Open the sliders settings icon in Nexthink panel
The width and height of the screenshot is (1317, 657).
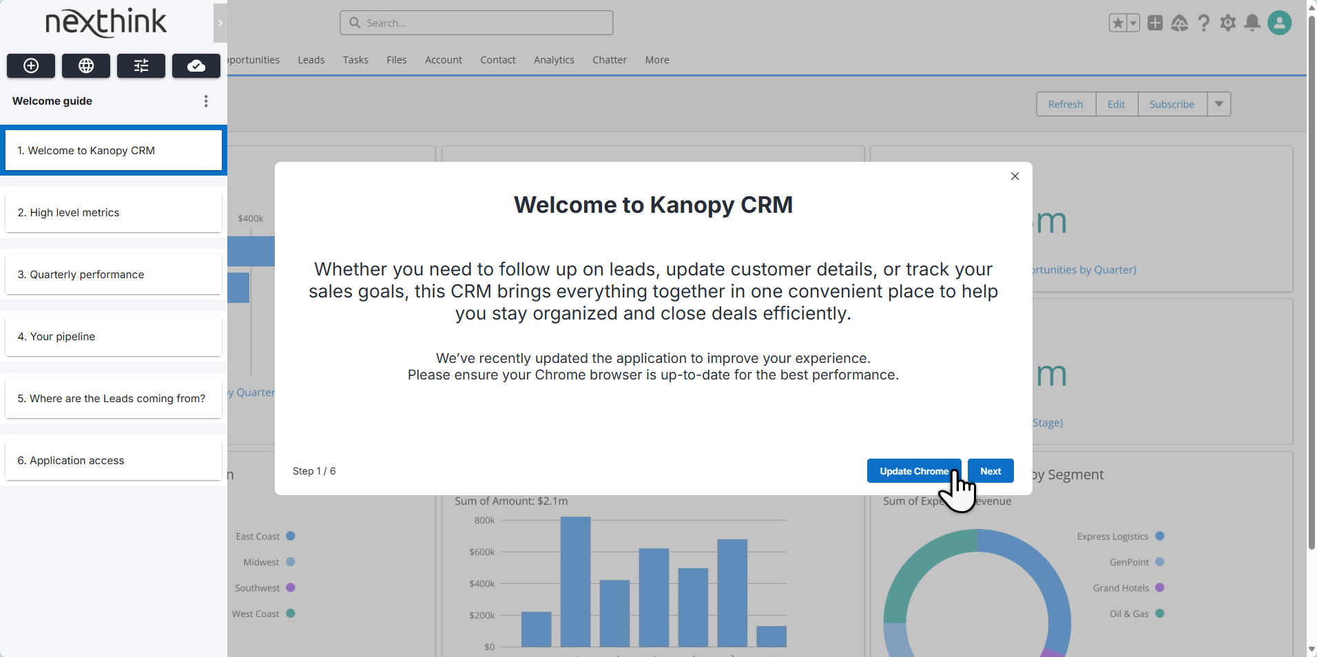pyautogui.click(x=141, y=65)
